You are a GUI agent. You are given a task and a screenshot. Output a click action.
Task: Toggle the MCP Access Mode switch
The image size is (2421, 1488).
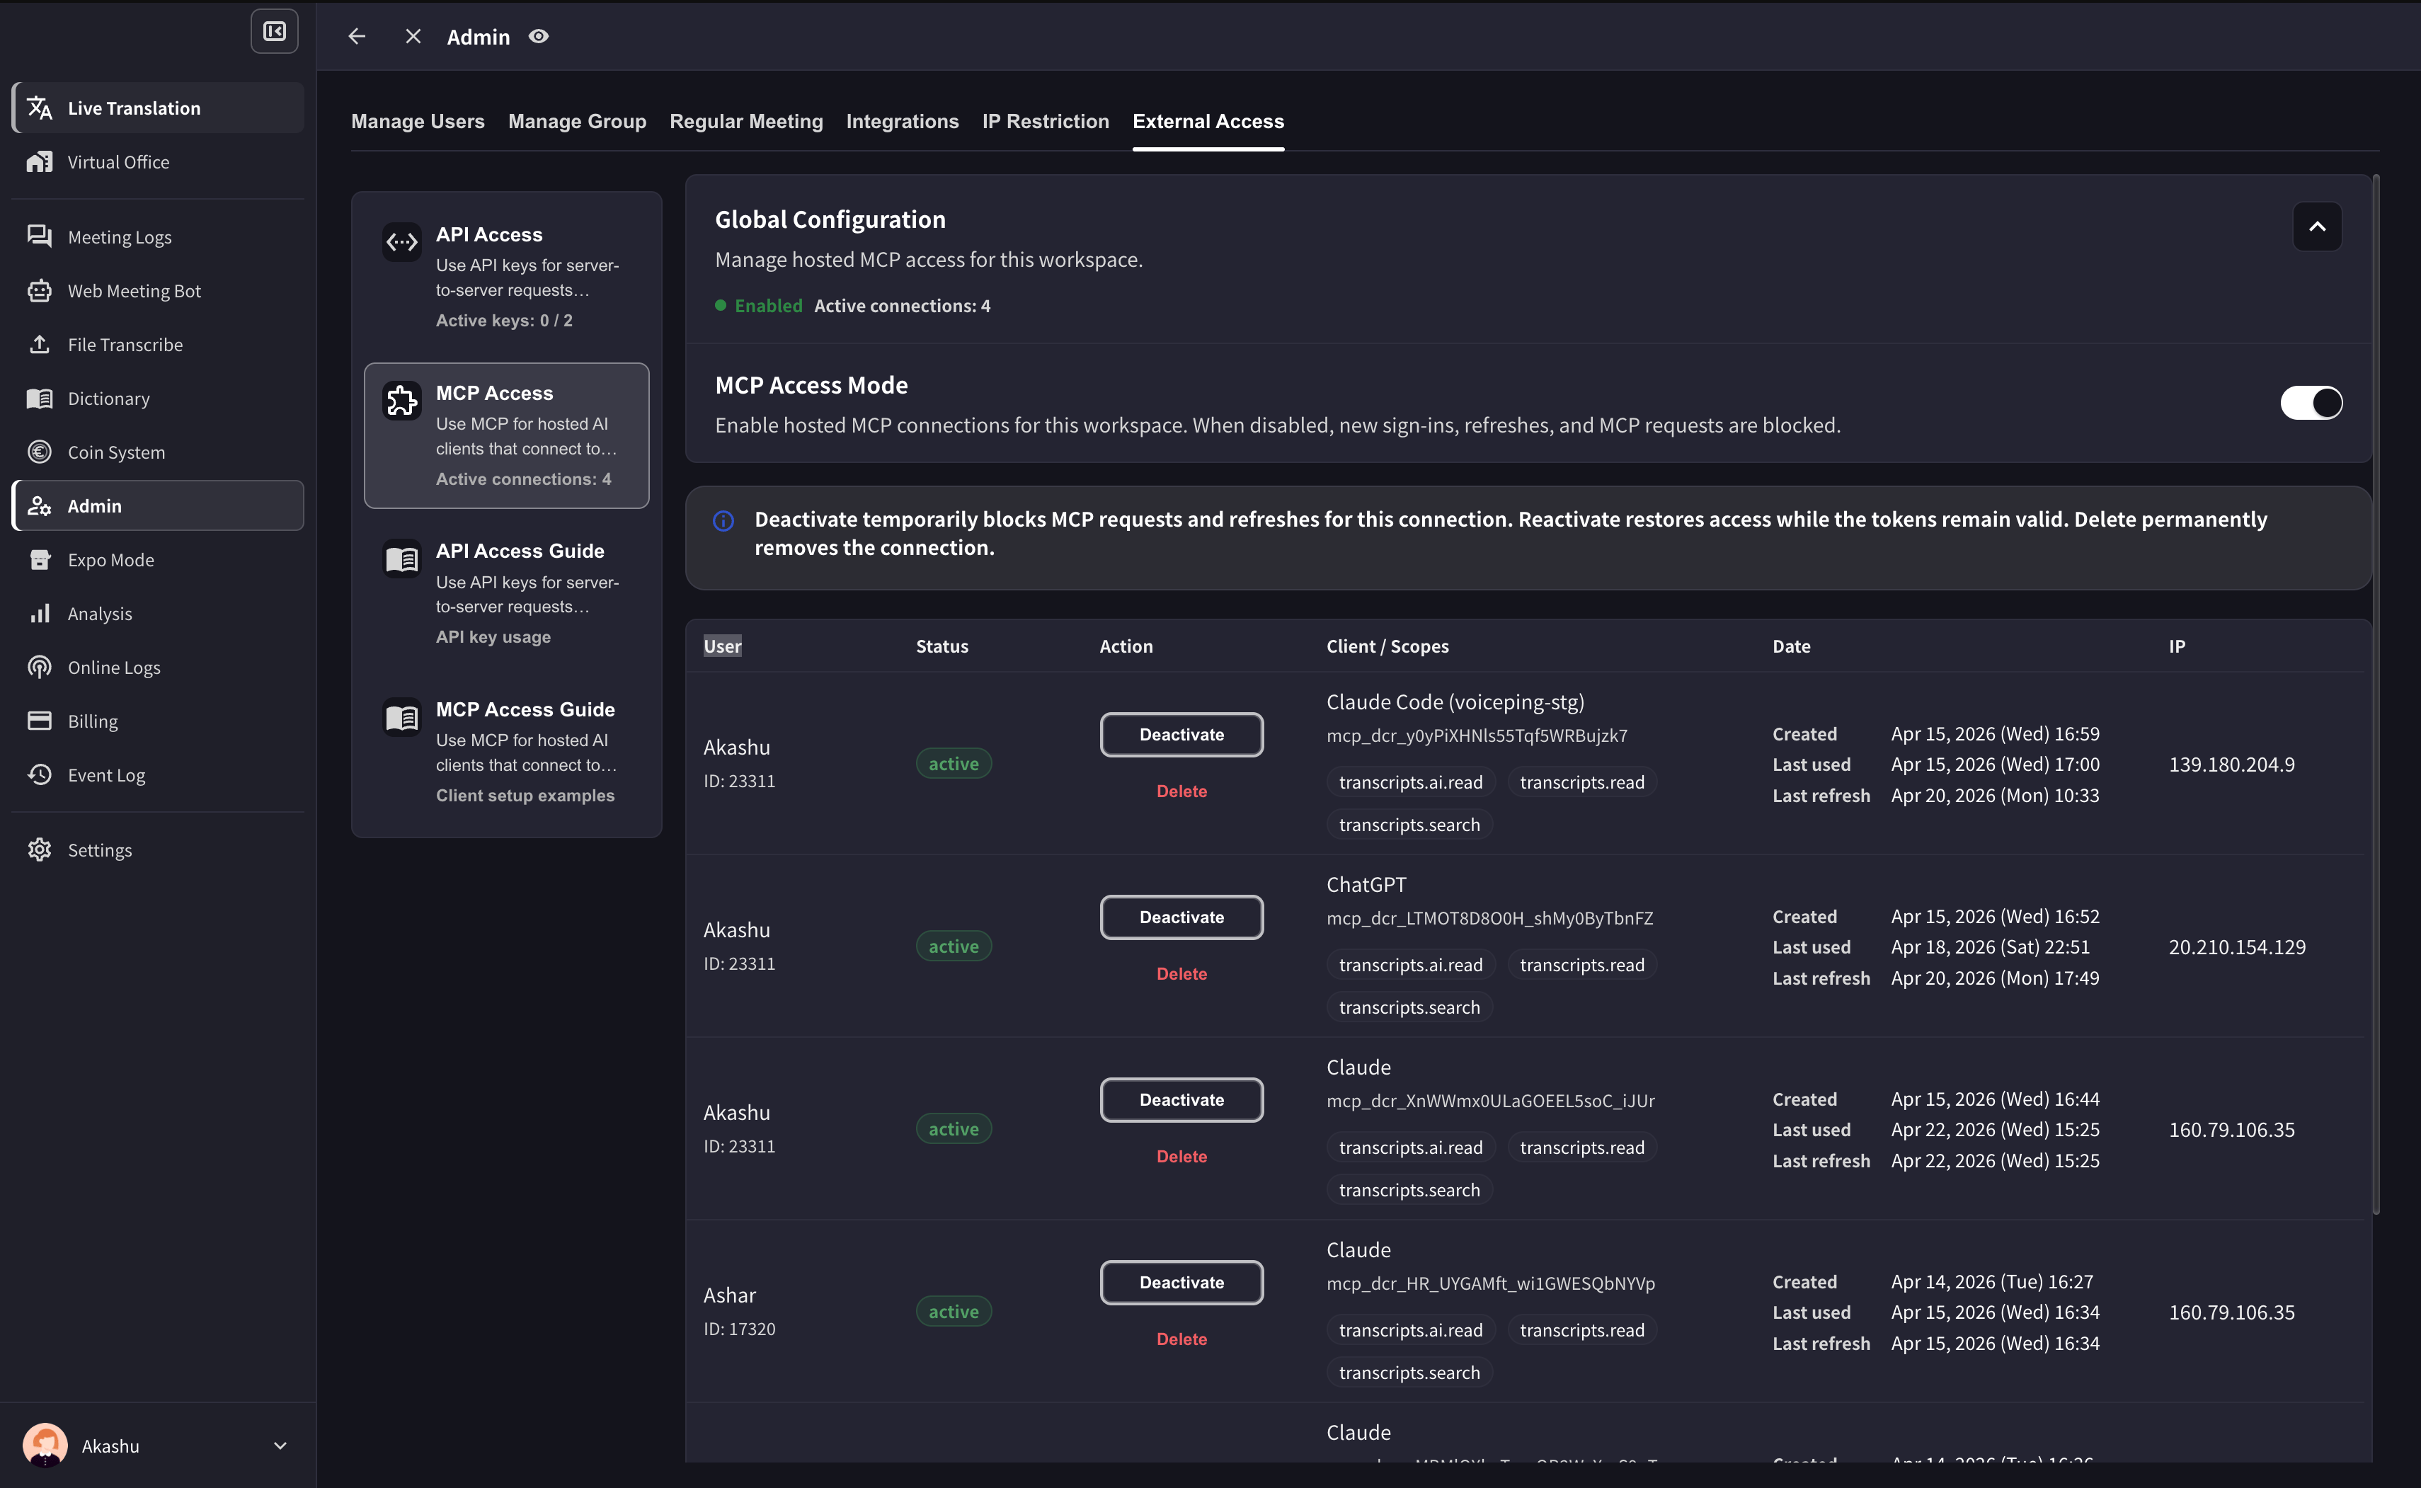(x=2311, y=403)
